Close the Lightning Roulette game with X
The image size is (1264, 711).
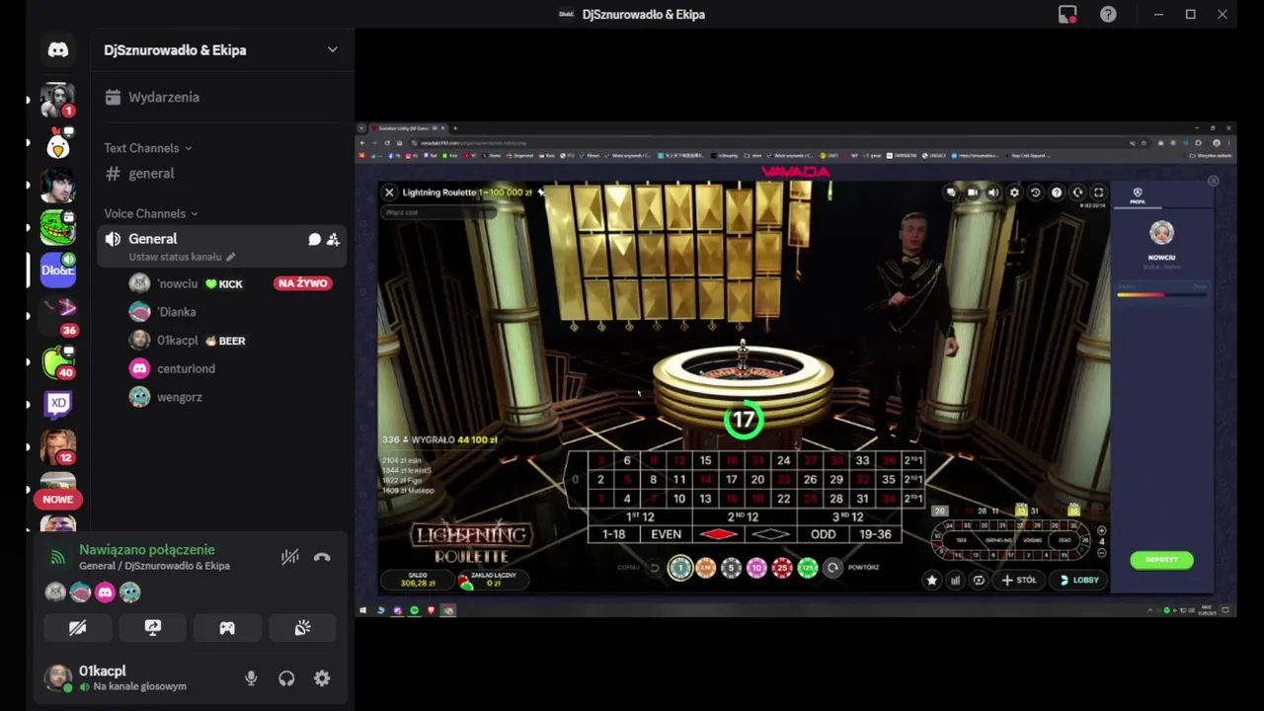click(389, 193)
